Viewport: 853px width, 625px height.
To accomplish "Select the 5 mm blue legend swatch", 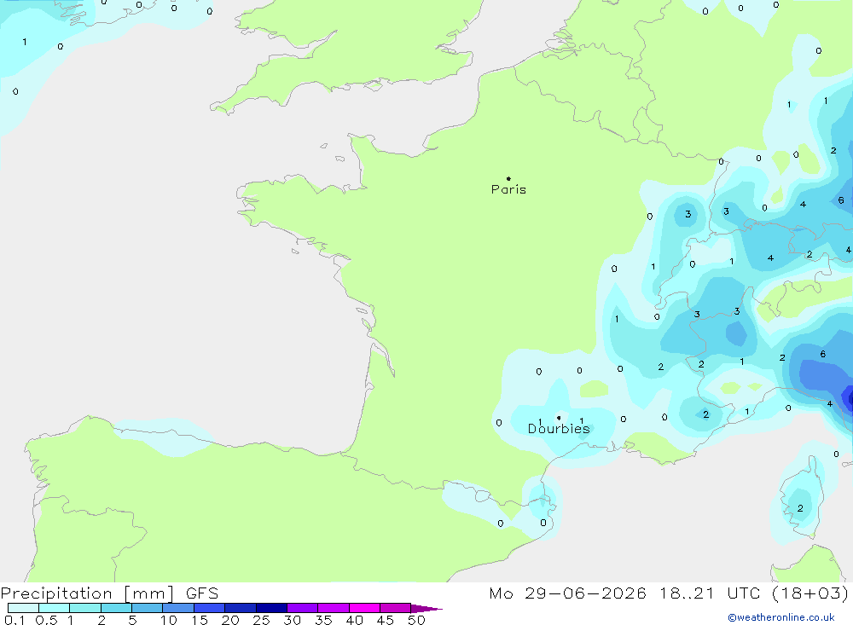I will [x=147, y=608].
